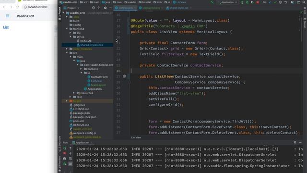Toggle soft-wrap in Run console
Image resolution: width=307 pixels, height=173 pixels.
tap(71, 159)
